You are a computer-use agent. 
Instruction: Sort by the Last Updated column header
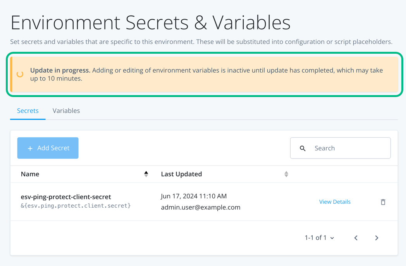tap(181, 174)
